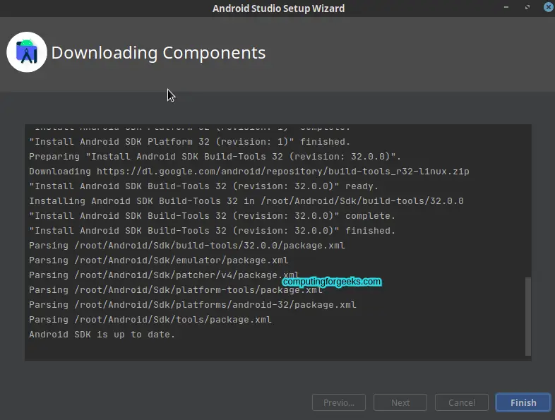Click the 'Parsing .../platform-tools/package.xml' line
The height and width of the screenshot is (420, 555).
click(176, 290)
